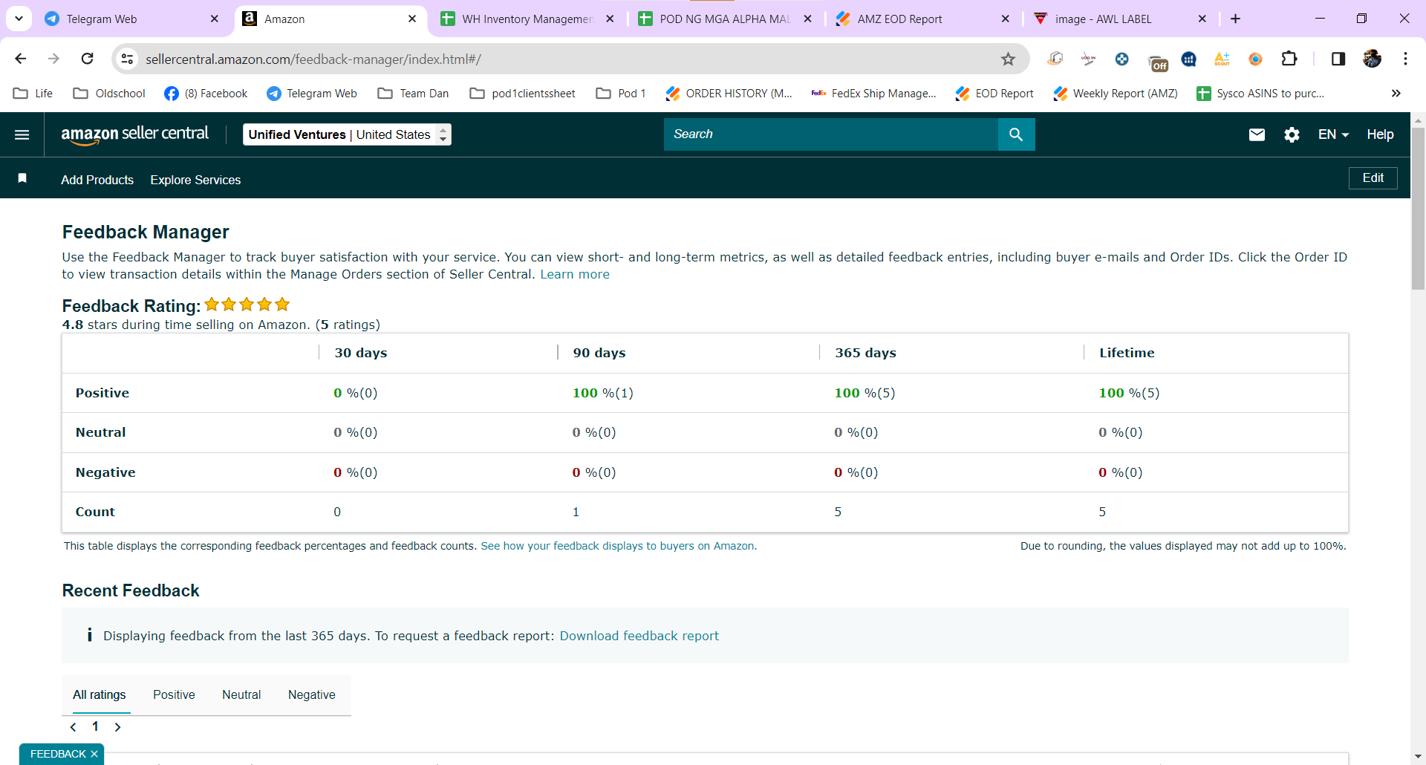Open the Facebook bookmark
This screenshot has width=1426, height=765.
pos(206,93)
